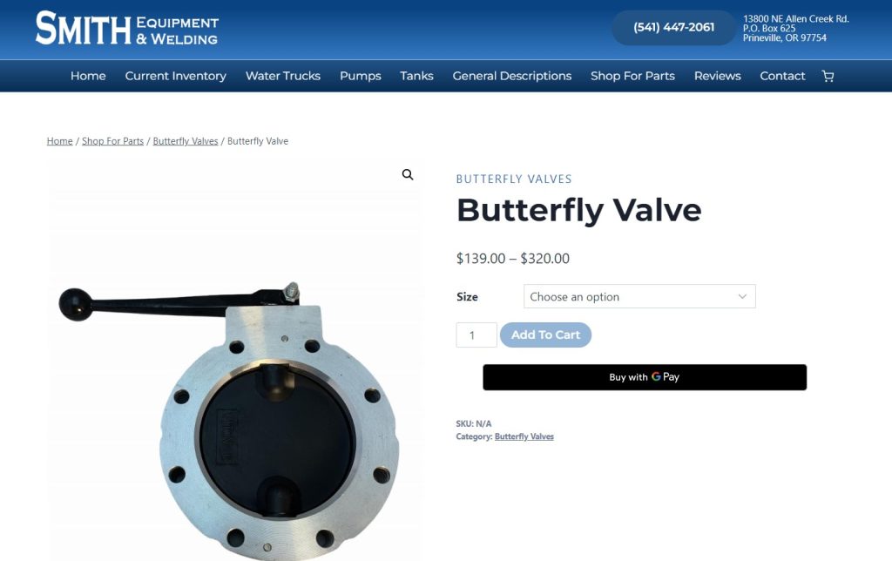Click the Smith Equipment & Welding logo
This screenshot has height=561, width=892.
[x=127, y=28]
